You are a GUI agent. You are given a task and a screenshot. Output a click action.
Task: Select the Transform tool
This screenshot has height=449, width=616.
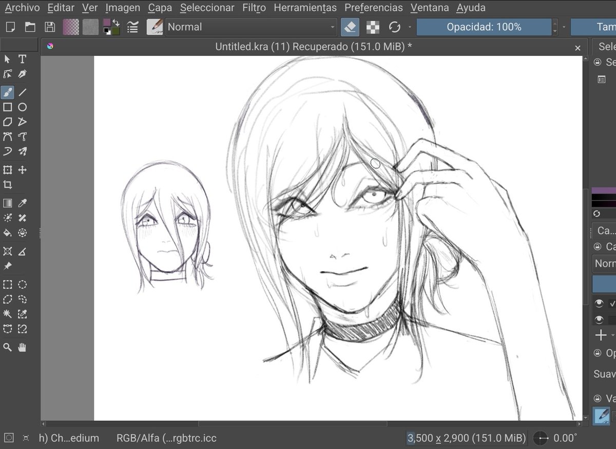pyautogui.click(x=8, y=170)
